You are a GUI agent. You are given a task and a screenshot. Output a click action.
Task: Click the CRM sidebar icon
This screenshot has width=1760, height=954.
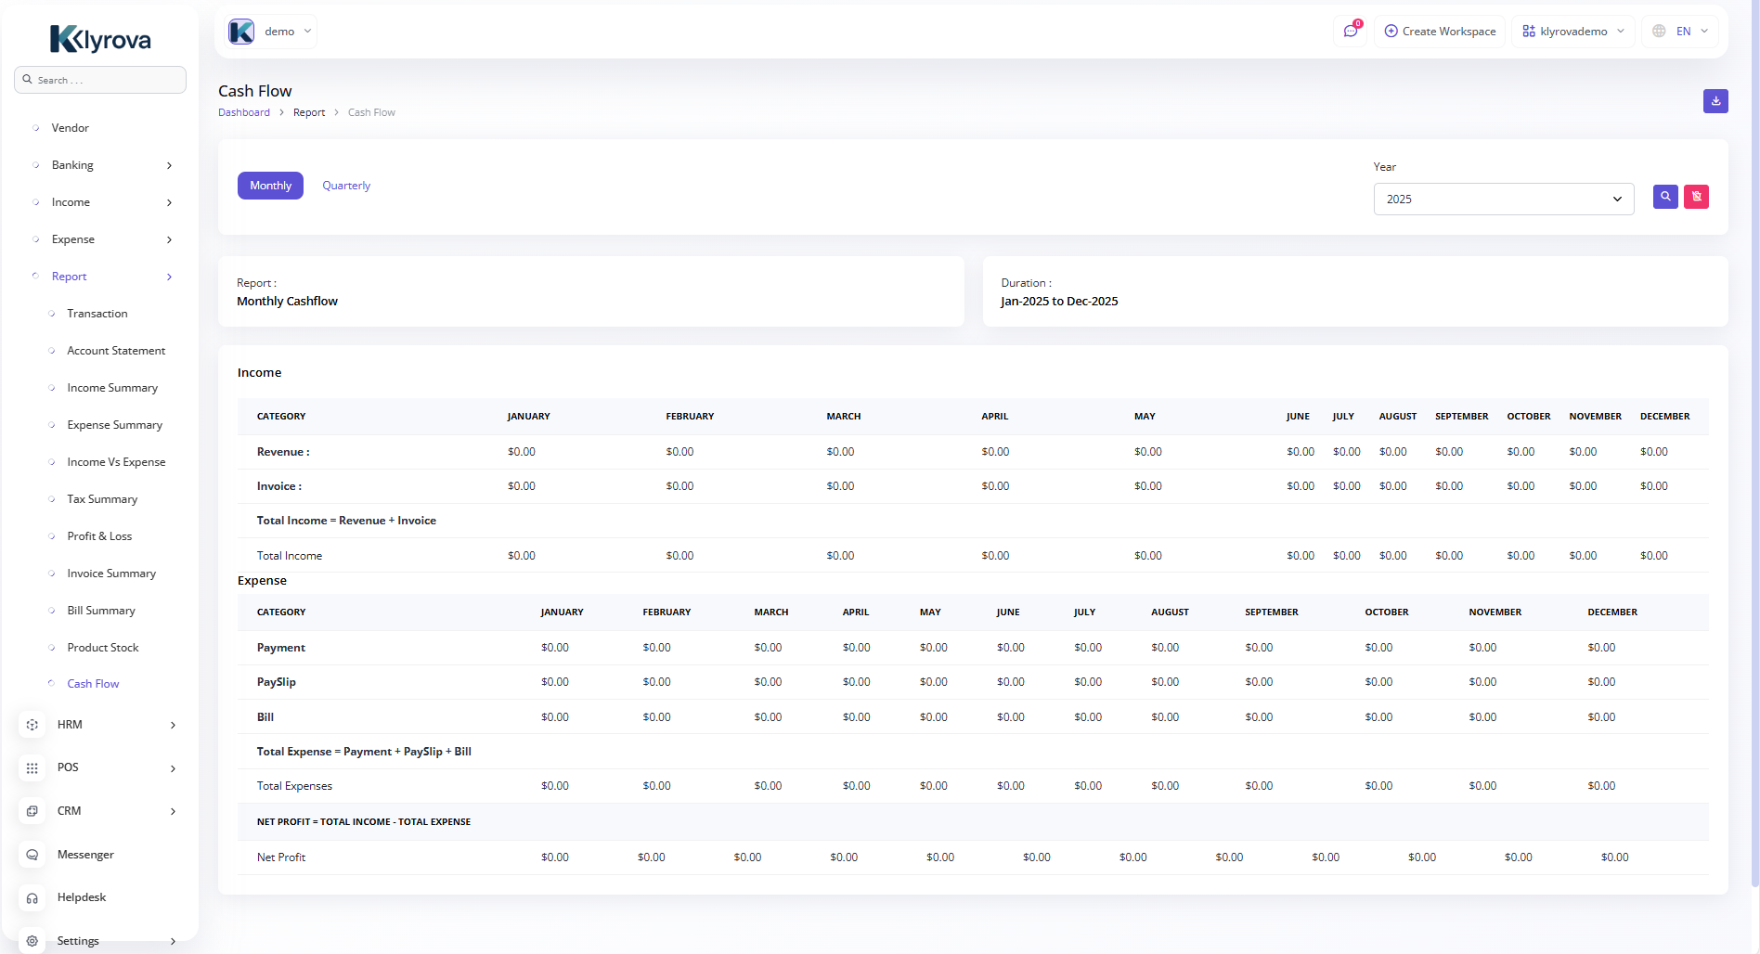coord(32,811)
